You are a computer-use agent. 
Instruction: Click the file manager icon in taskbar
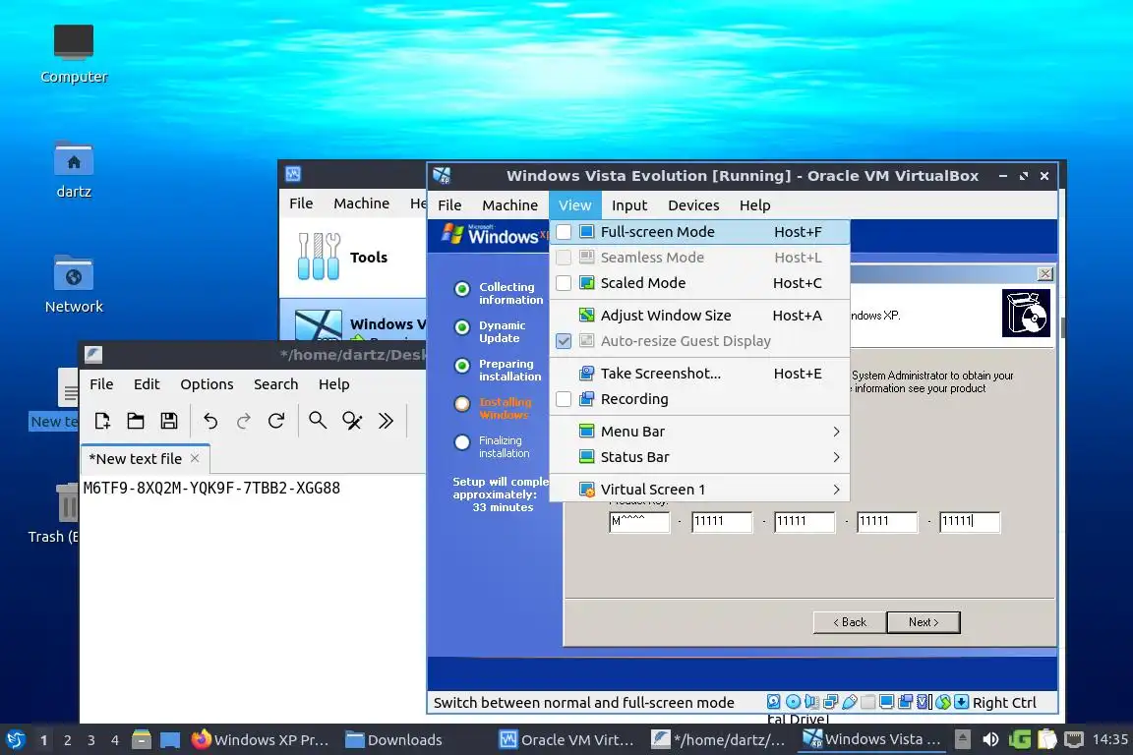pyautogui.click(x=142, y=739)
